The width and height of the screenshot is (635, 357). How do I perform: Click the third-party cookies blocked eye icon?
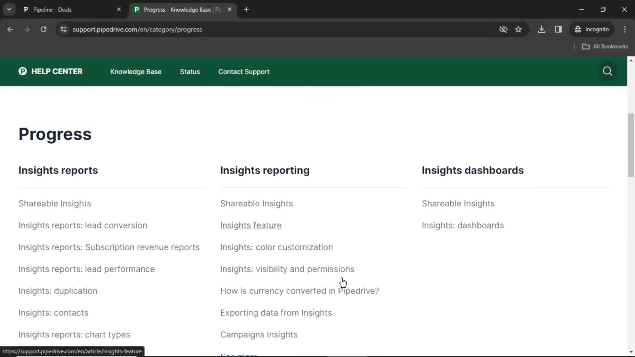(x=503, y=29)
